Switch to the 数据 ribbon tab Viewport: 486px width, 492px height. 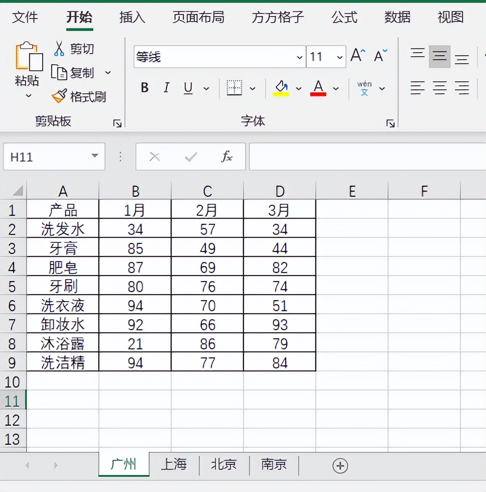(397, 18)
